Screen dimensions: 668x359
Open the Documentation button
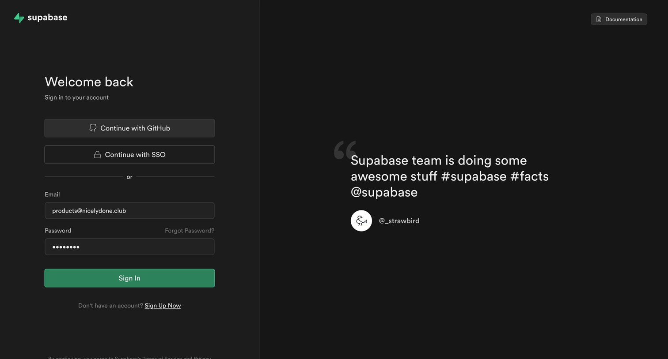click(619, 19)
